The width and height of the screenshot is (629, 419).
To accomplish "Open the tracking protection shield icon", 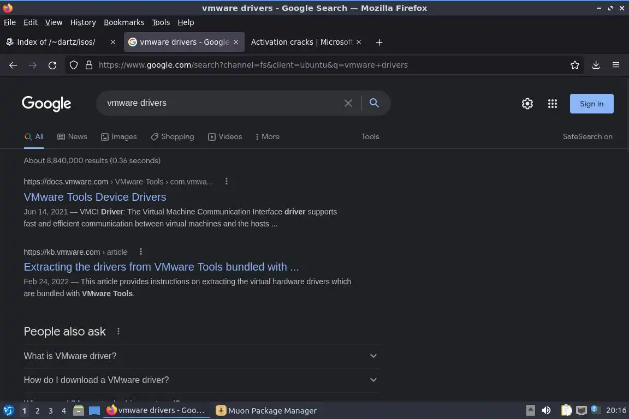I will (73, 65).
